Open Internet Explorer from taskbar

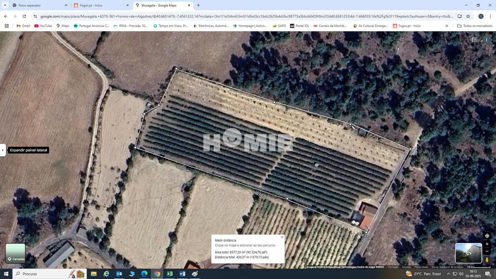click(106, 274)
